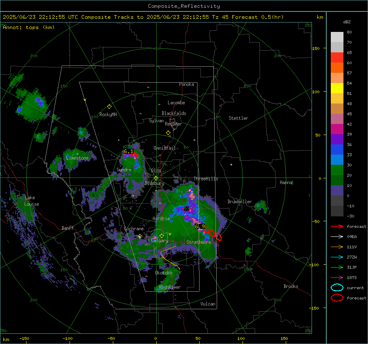
Task: Click the Vulcan town label
Action: click(208, 304)
